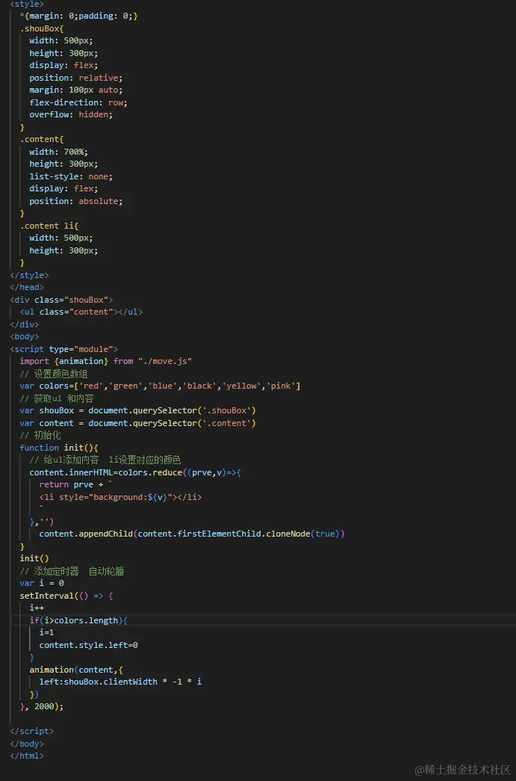Click the closing '</script>' tag

click(x=32, y=731)
